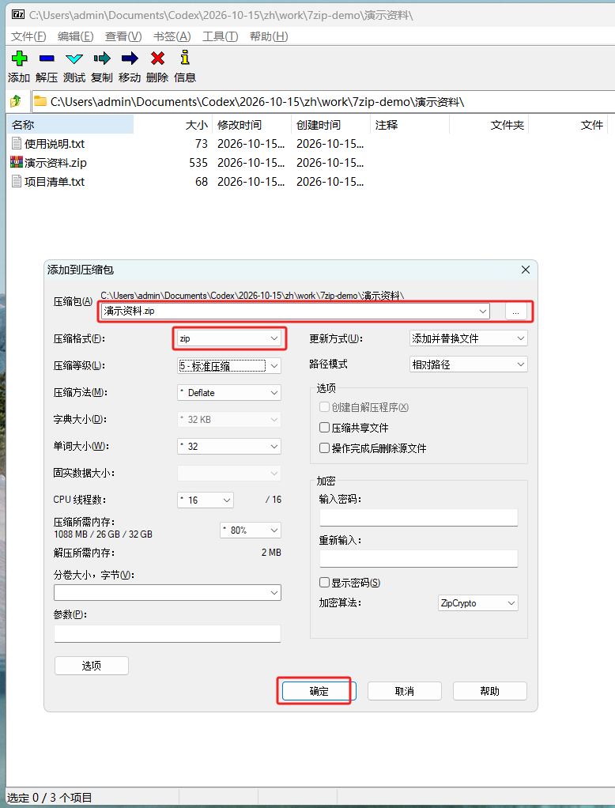Select the 项目清单.txt file name
The width and height of the screenshot is (615, 808).
pyautogui.click(x=54, y=181)
